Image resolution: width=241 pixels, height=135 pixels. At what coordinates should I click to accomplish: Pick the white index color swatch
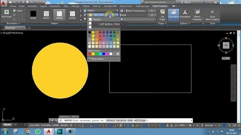[x=111, y=54]
